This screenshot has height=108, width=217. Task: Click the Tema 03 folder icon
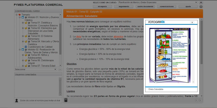pos(26,36)
